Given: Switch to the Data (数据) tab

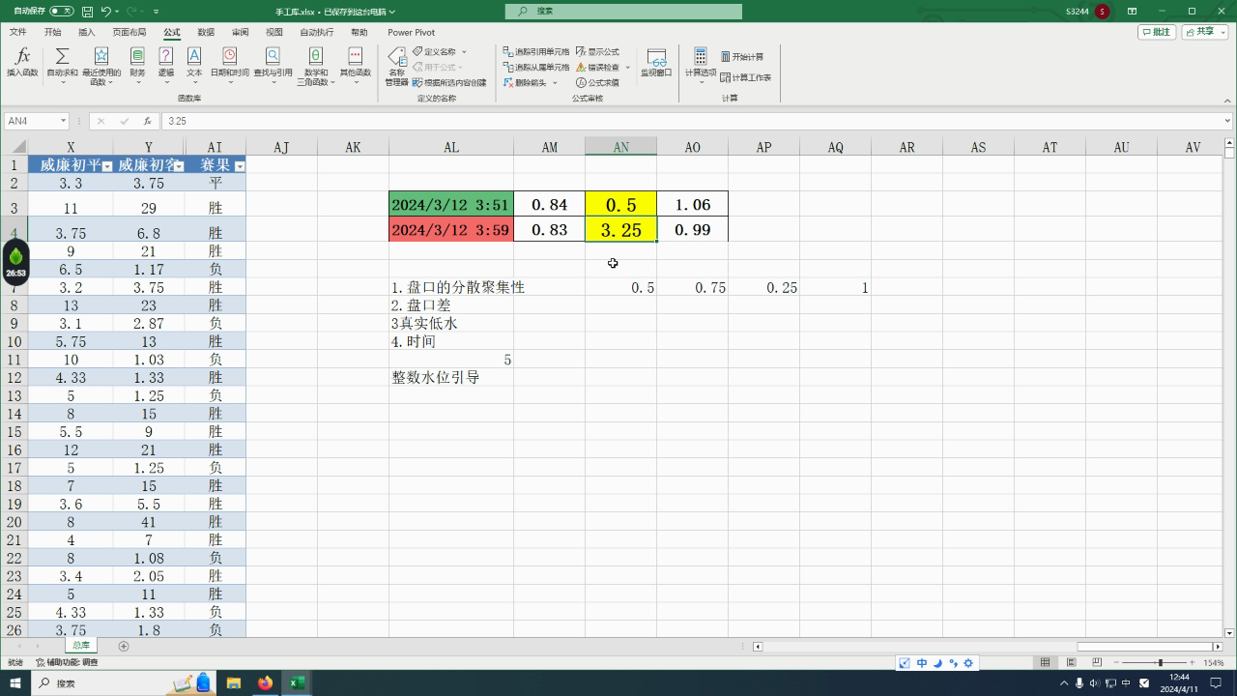Looking at the screenshot, I should point(205,32).
